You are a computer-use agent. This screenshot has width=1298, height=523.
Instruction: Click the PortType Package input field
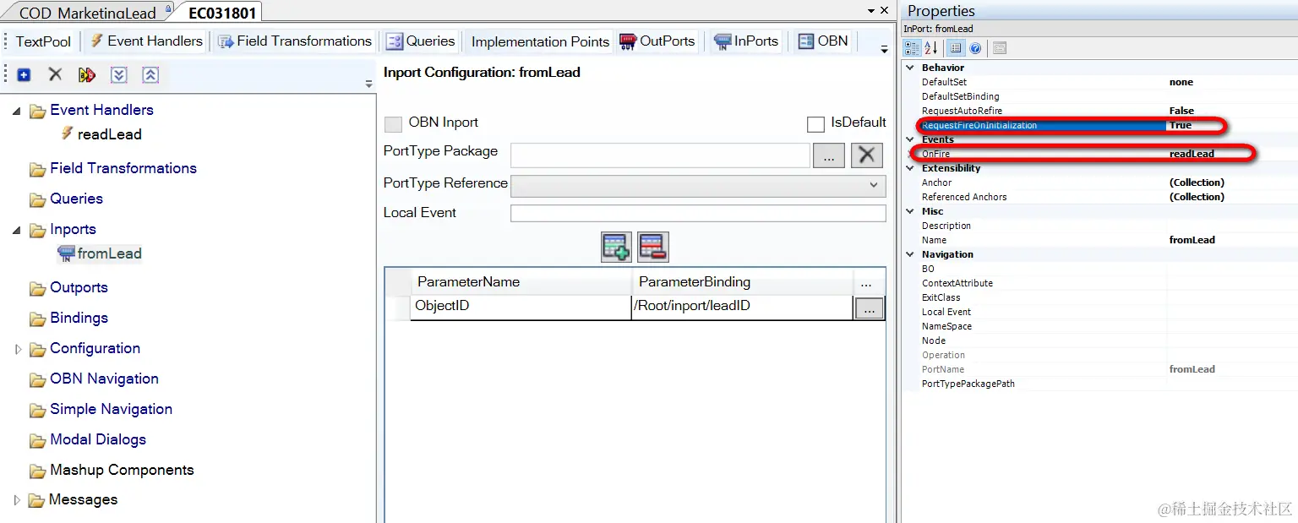click(660, 155)
